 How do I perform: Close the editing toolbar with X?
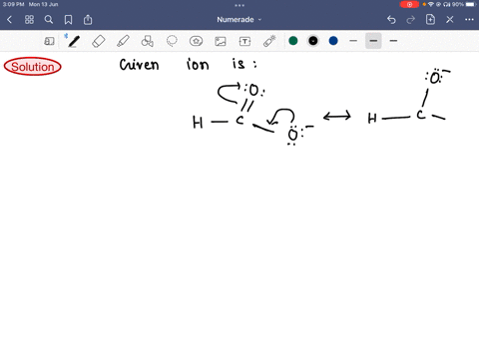click(450, 20)
